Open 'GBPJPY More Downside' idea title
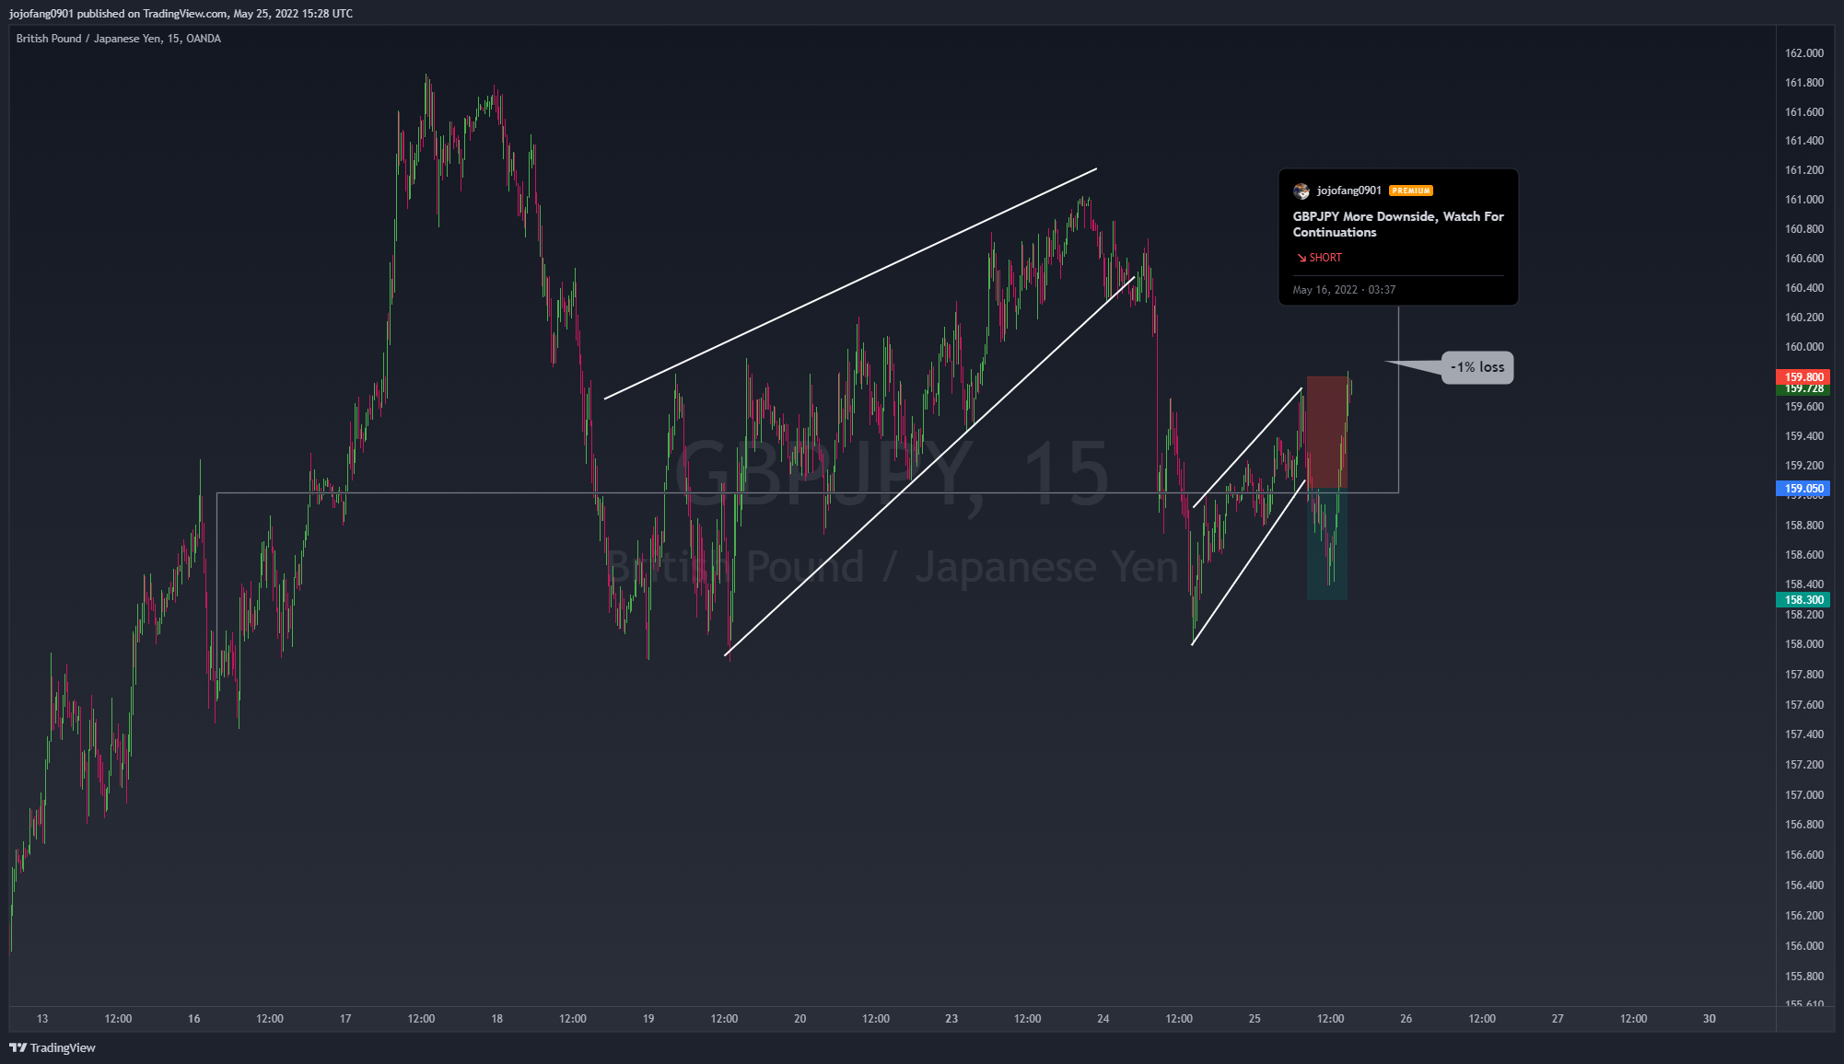Image resolution: width=1844 pixels, height=1064 pixels. (x=1398, y=224)
